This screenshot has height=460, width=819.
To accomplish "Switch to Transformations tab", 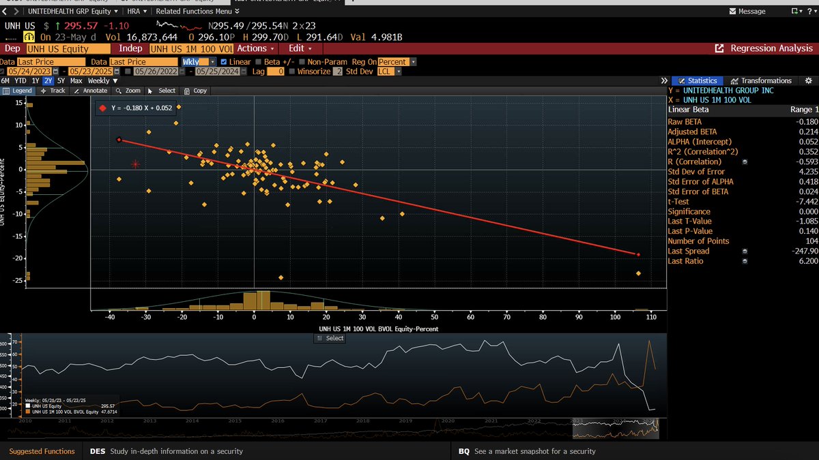I will pyautogui.click(x=760, y=80).
